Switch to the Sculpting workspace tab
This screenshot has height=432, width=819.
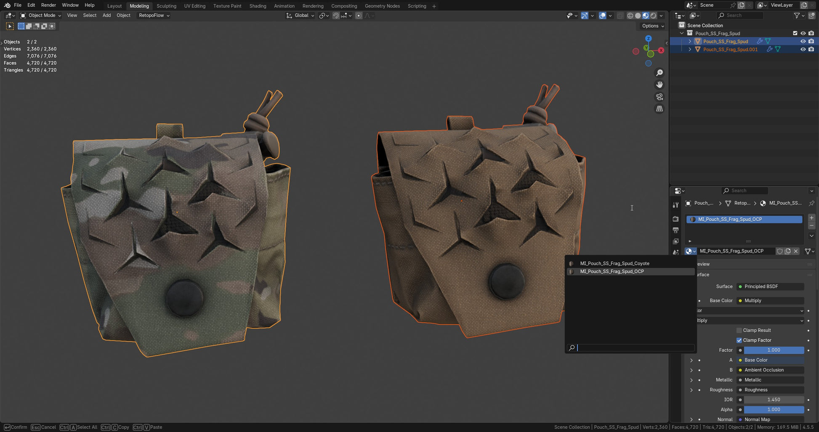[166, 6]
